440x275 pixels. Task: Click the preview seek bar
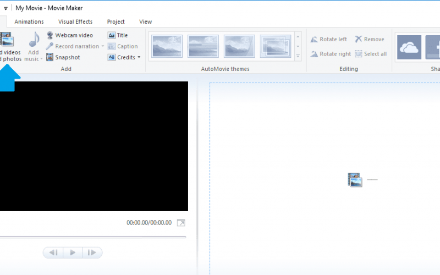point(93,237)
